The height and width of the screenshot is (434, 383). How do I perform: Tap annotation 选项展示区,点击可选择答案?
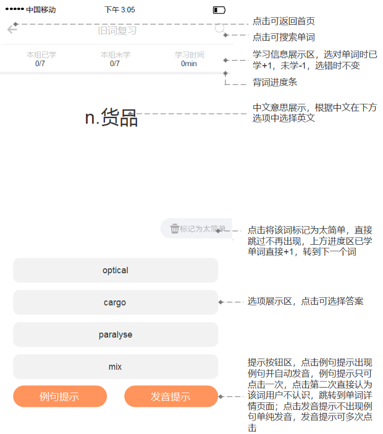click(305, 301)
